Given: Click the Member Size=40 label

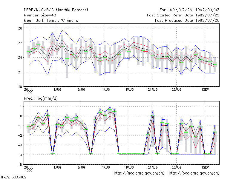Looking at the screenshot, I should coord(40,15).
